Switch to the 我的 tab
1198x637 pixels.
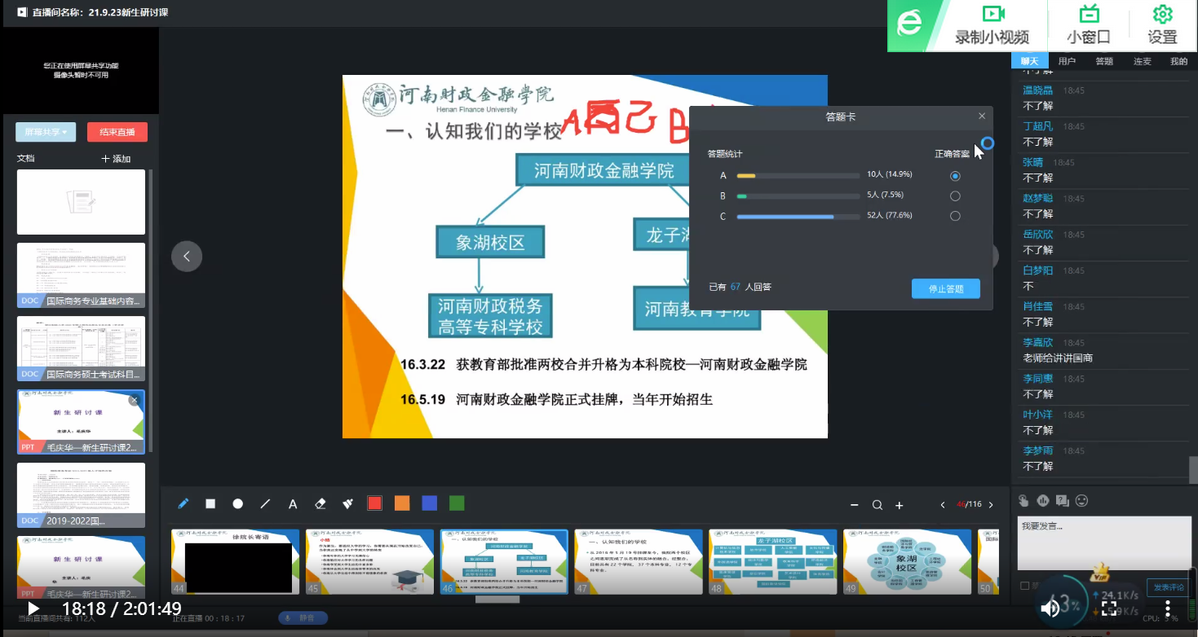[x=1179, y=61]
